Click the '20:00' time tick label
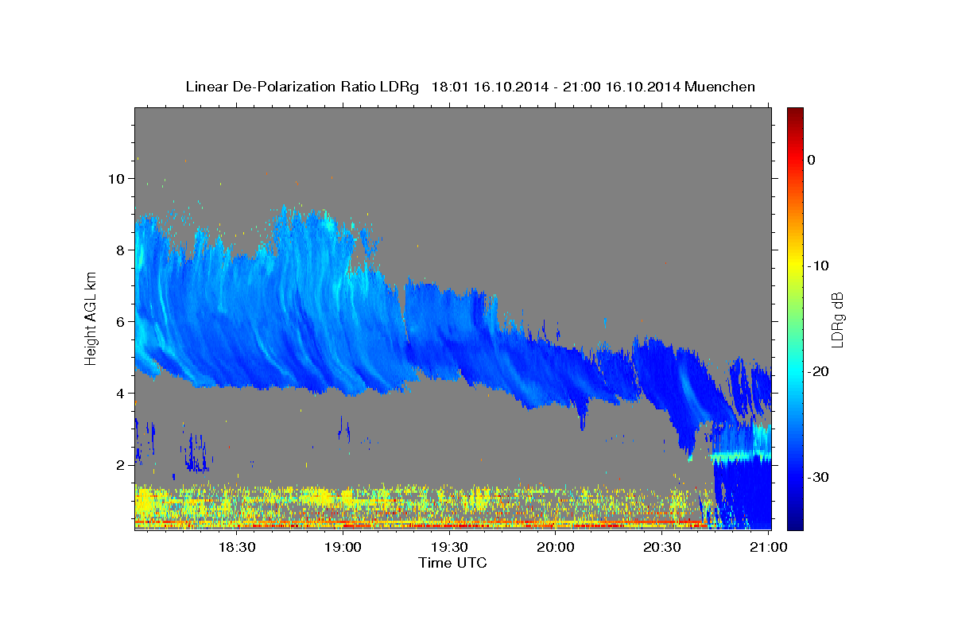The image size is (954, 636). coord(555,547)
